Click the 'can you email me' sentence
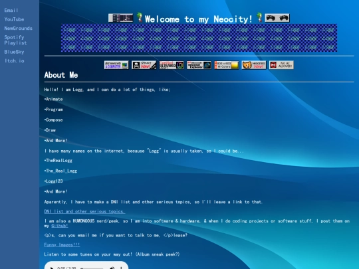Image resolution: width=359 pixels, height=269 pixels. coord(116,235)
